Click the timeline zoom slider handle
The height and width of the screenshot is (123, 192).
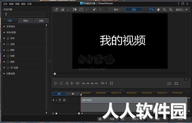tap(56, 113)
